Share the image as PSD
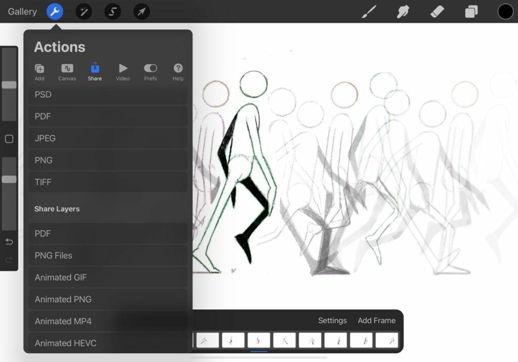Screen dimensions: 518x362 coord(108,95)
